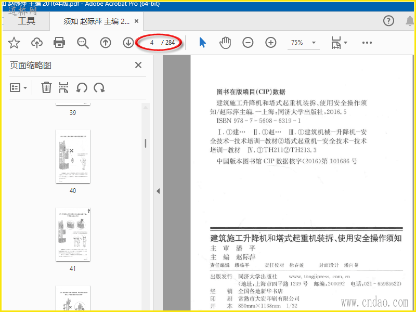Add the document to starred bookmarks
This screenshot has height=312, width=416.
[14, 43]
